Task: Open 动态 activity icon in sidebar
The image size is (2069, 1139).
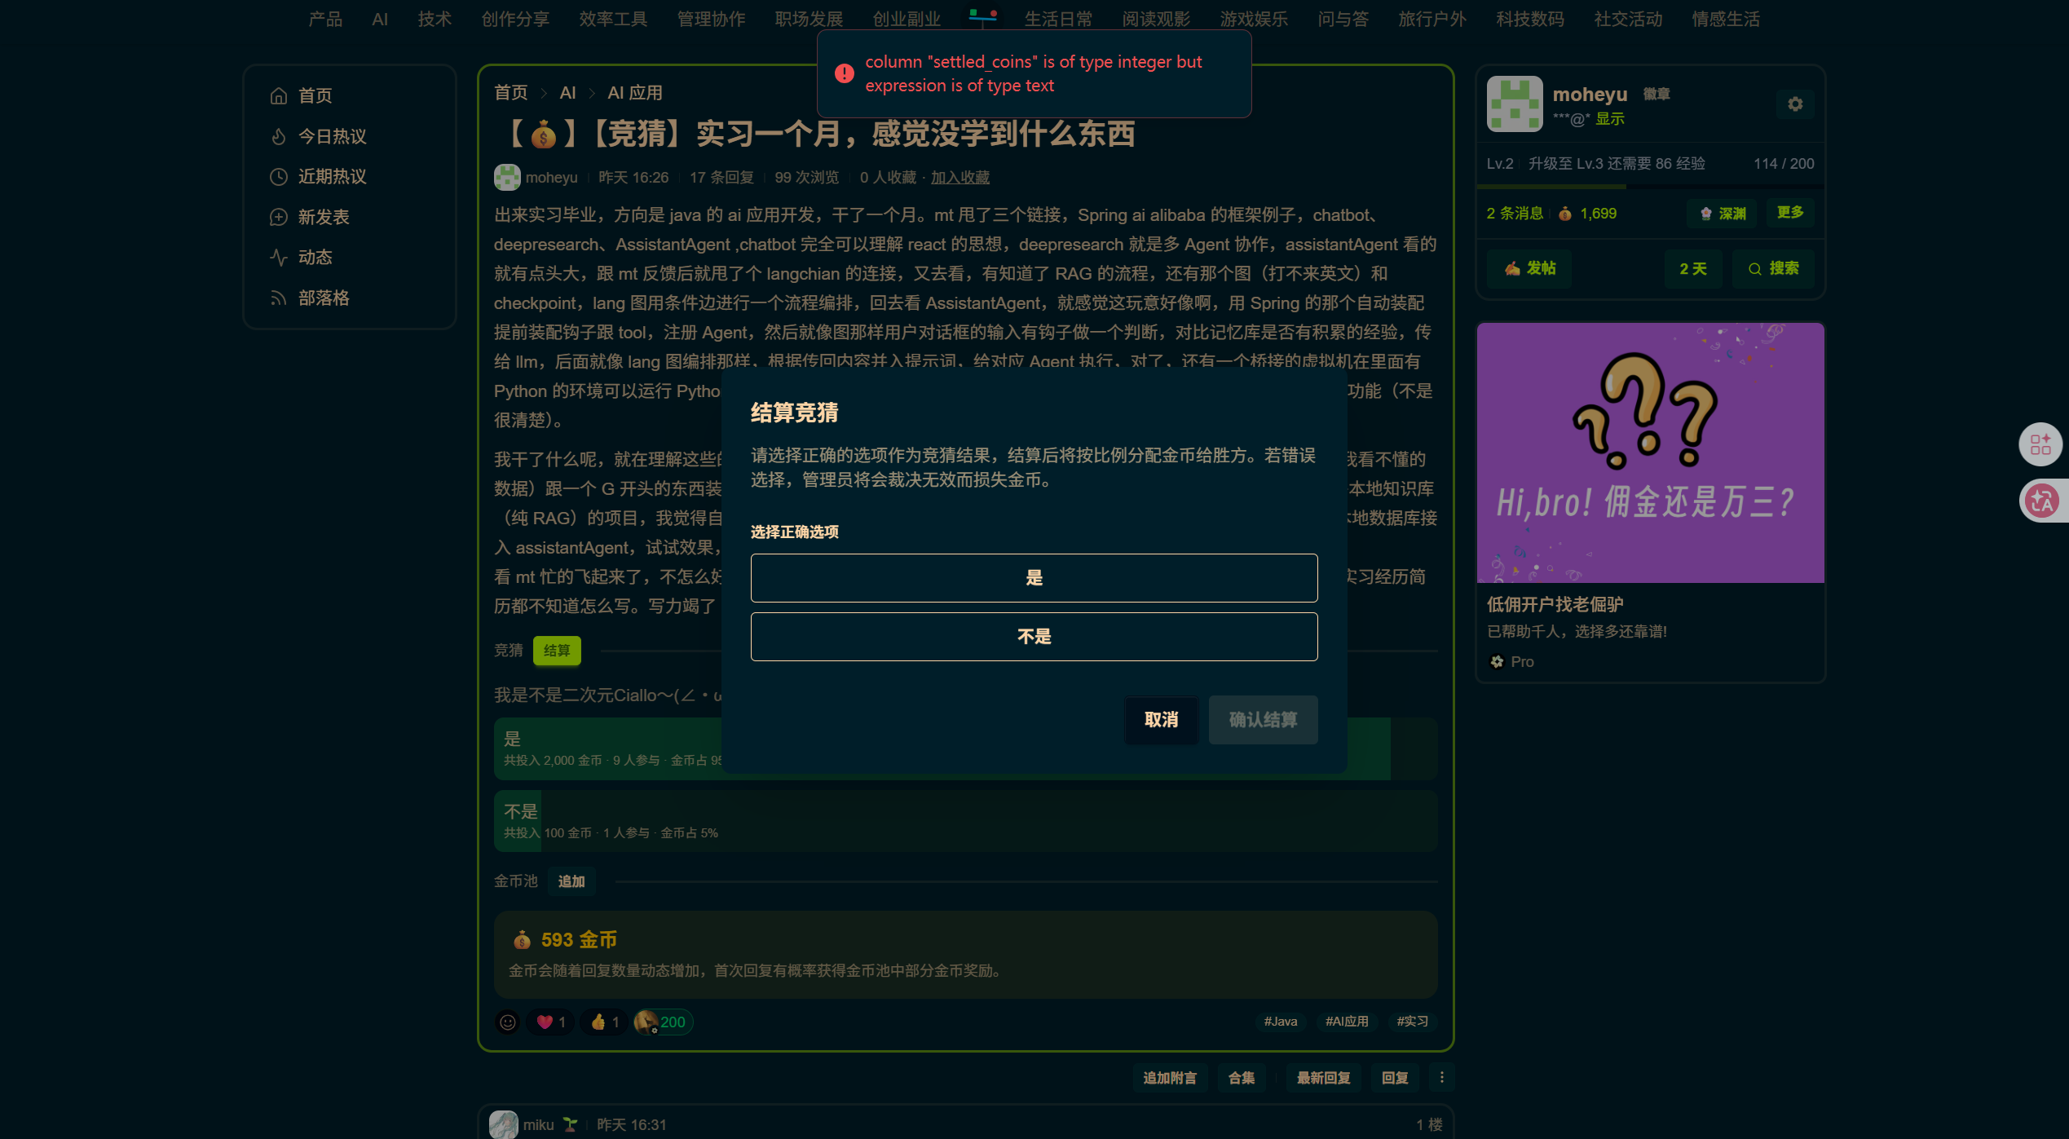Action: point(279,258)
